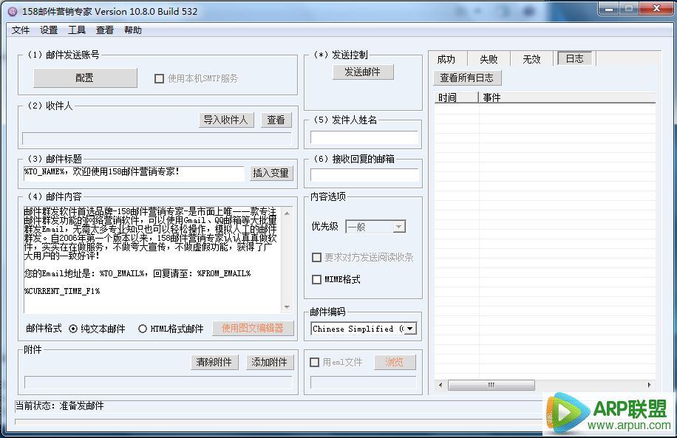Click the scroll-up arrow of 邮件内容 box
This screenshot has width=677, height=438.
point(287,213)
